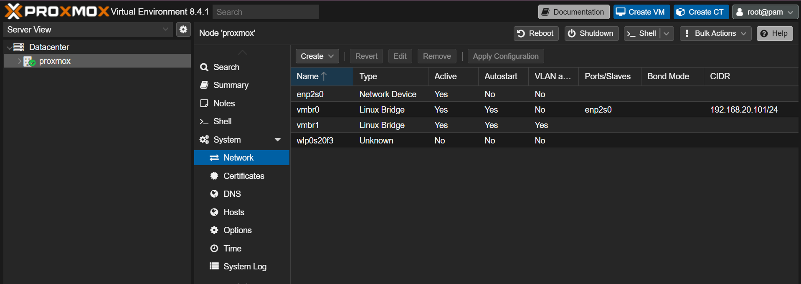Open the node Options page

click(x=237, y=230)
